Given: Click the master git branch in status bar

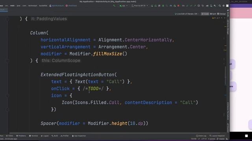Looking at the screenshot, I should 221,139.
